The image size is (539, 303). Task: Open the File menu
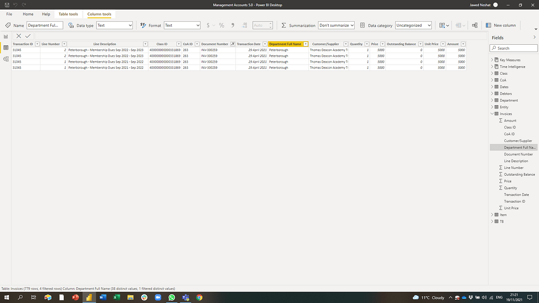click(8, 14)
